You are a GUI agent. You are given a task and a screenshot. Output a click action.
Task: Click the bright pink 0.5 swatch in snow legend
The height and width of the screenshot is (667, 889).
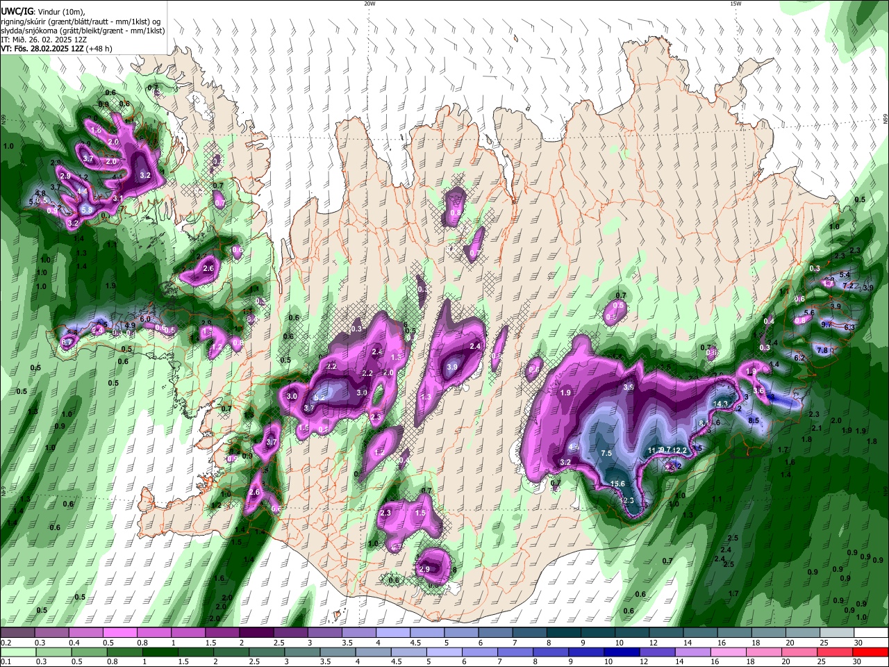119,632
